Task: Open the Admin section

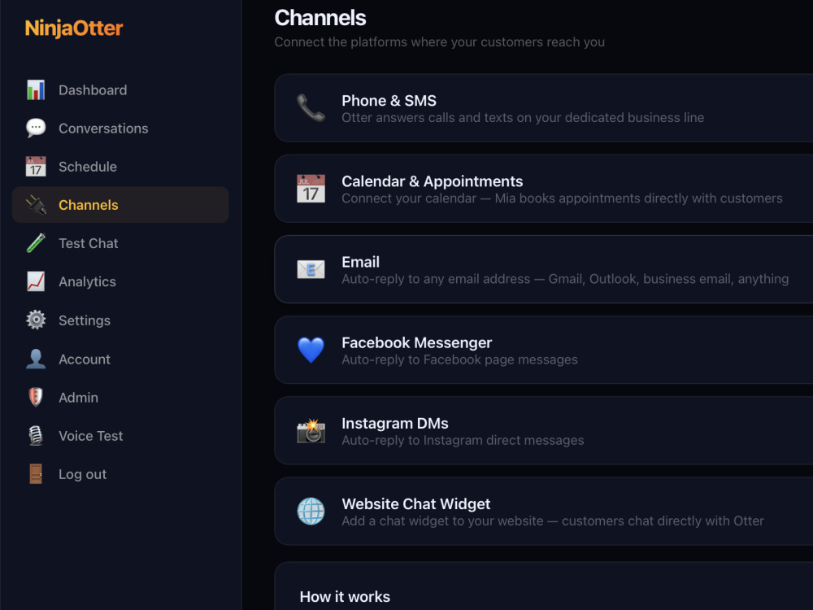Action: (x=78, y=398)
